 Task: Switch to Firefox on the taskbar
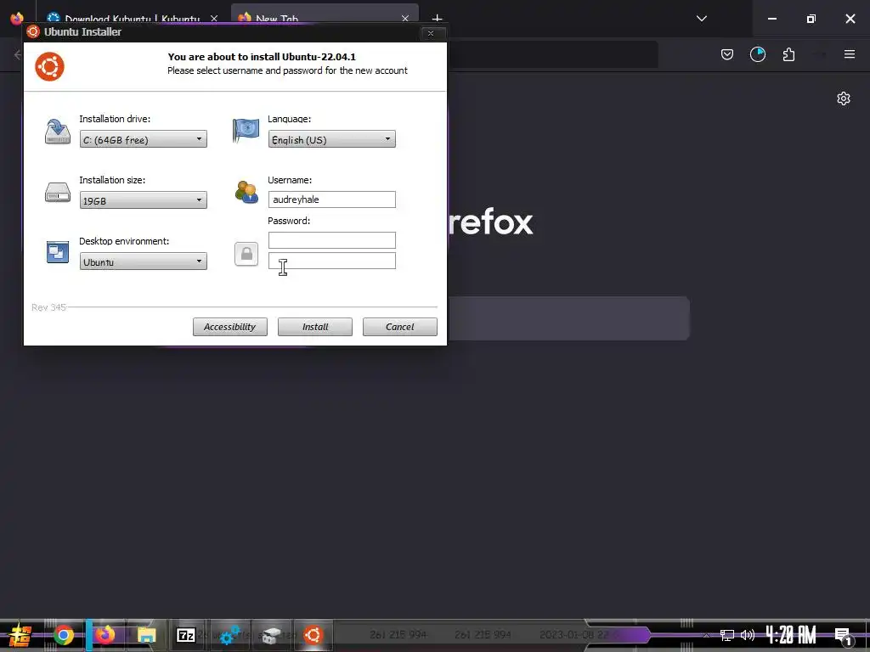click(105, 634)
